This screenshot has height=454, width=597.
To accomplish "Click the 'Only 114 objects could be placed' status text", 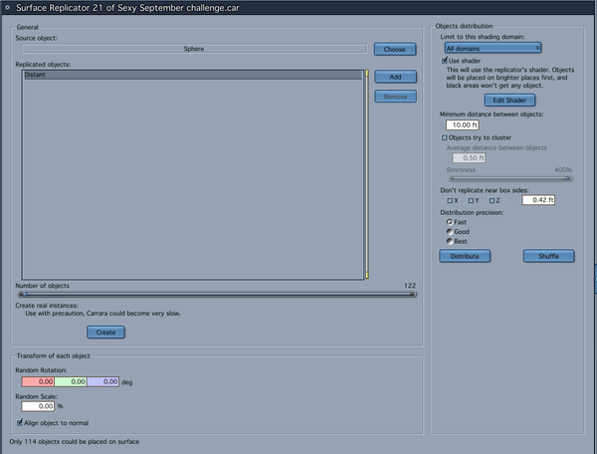I will [x=75, y=441].
